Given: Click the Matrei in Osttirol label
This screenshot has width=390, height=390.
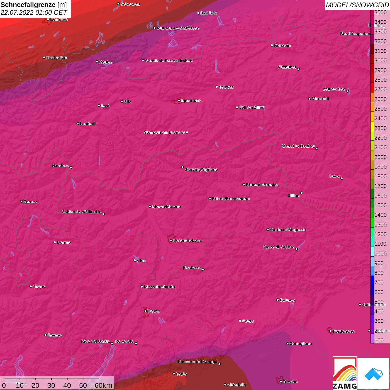Looking at the screenshot, I should point(298,146).
